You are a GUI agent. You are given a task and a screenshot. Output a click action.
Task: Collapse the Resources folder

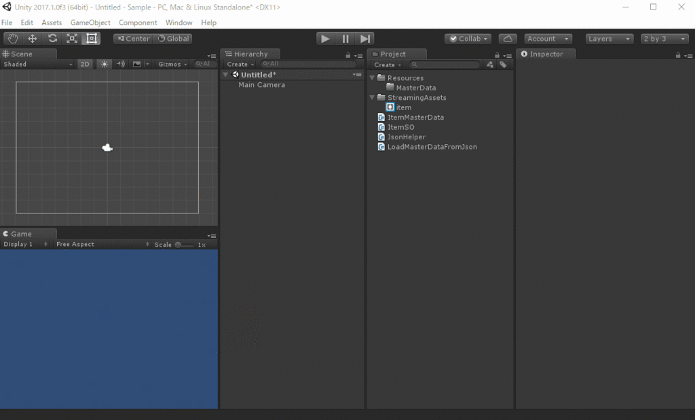tap(373, 77)
